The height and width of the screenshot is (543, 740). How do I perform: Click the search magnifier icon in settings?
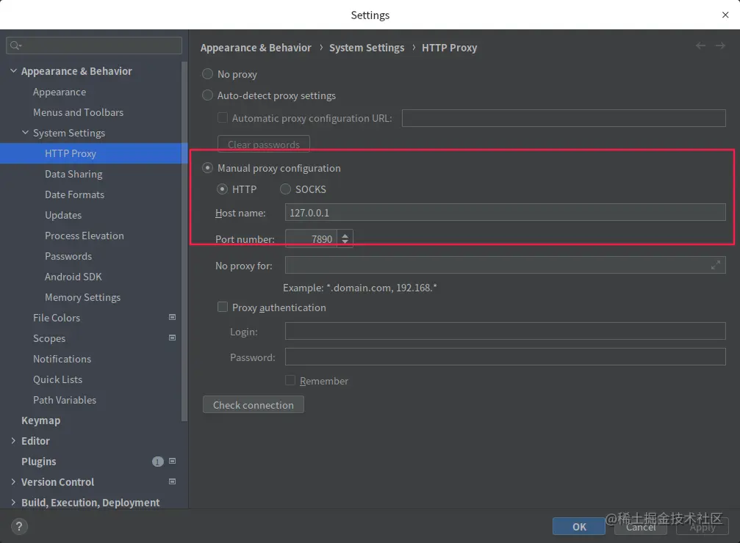(15, 45)
